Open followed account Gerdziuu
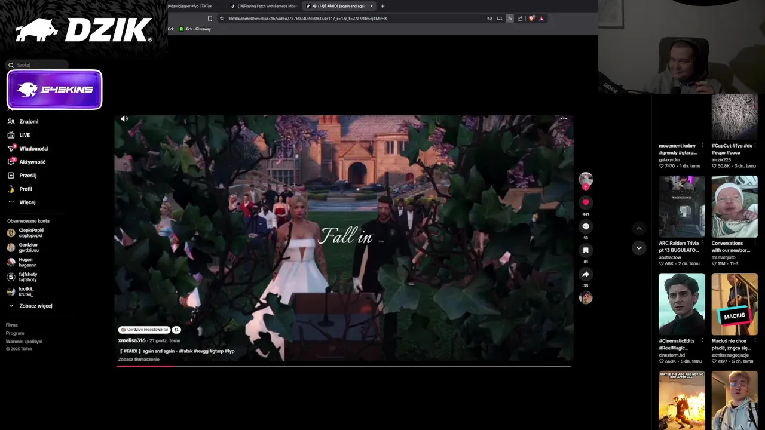The height and width of the screenshot is (430, 765). 23,247
